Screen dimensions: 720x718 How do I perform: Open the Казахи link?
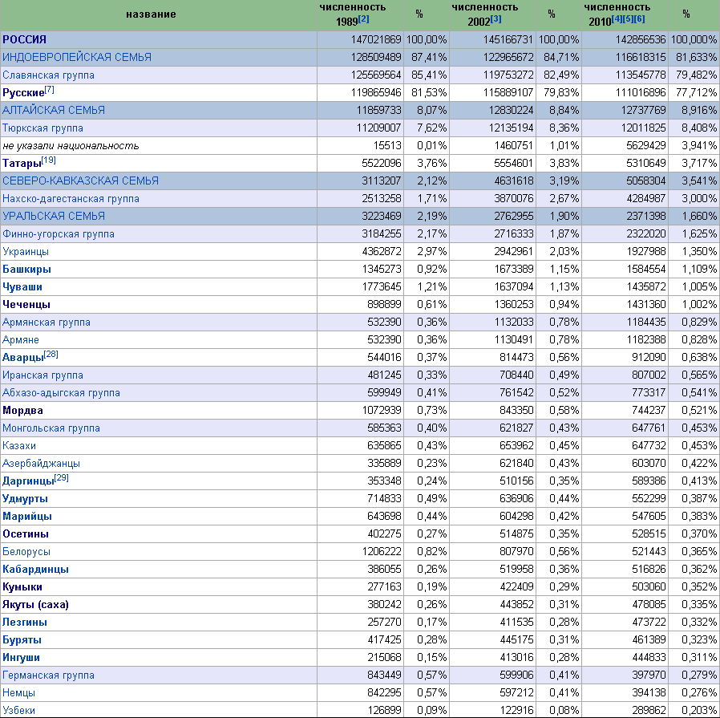click(x=18, y=446)
